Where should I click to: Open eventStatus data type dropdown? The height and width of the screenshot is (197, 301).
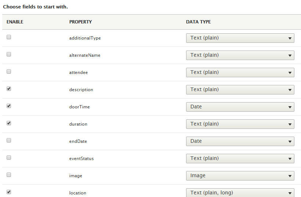coord(240,158)
